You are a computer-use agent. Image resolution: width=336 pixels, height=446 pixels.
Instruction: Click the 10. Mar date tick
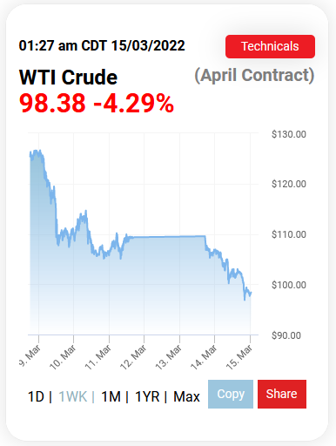tap(64, 357)
